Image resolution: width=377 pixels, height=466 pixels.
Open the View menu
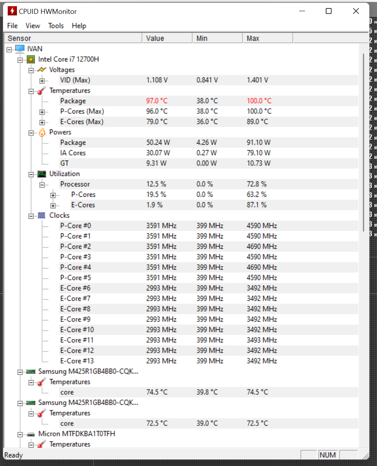[x=33, y=26]
